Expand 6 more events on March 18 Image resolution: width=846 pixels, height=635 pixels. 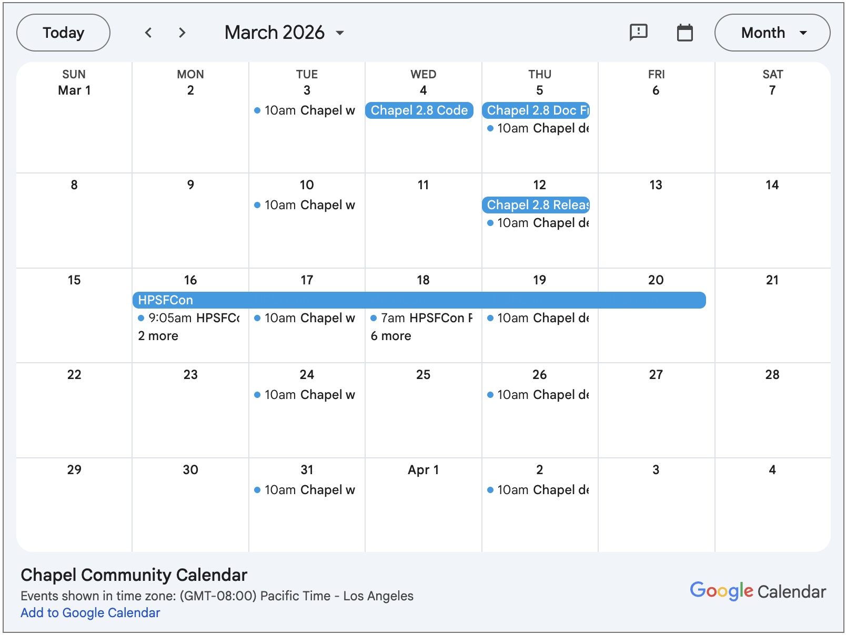point(391,336)
